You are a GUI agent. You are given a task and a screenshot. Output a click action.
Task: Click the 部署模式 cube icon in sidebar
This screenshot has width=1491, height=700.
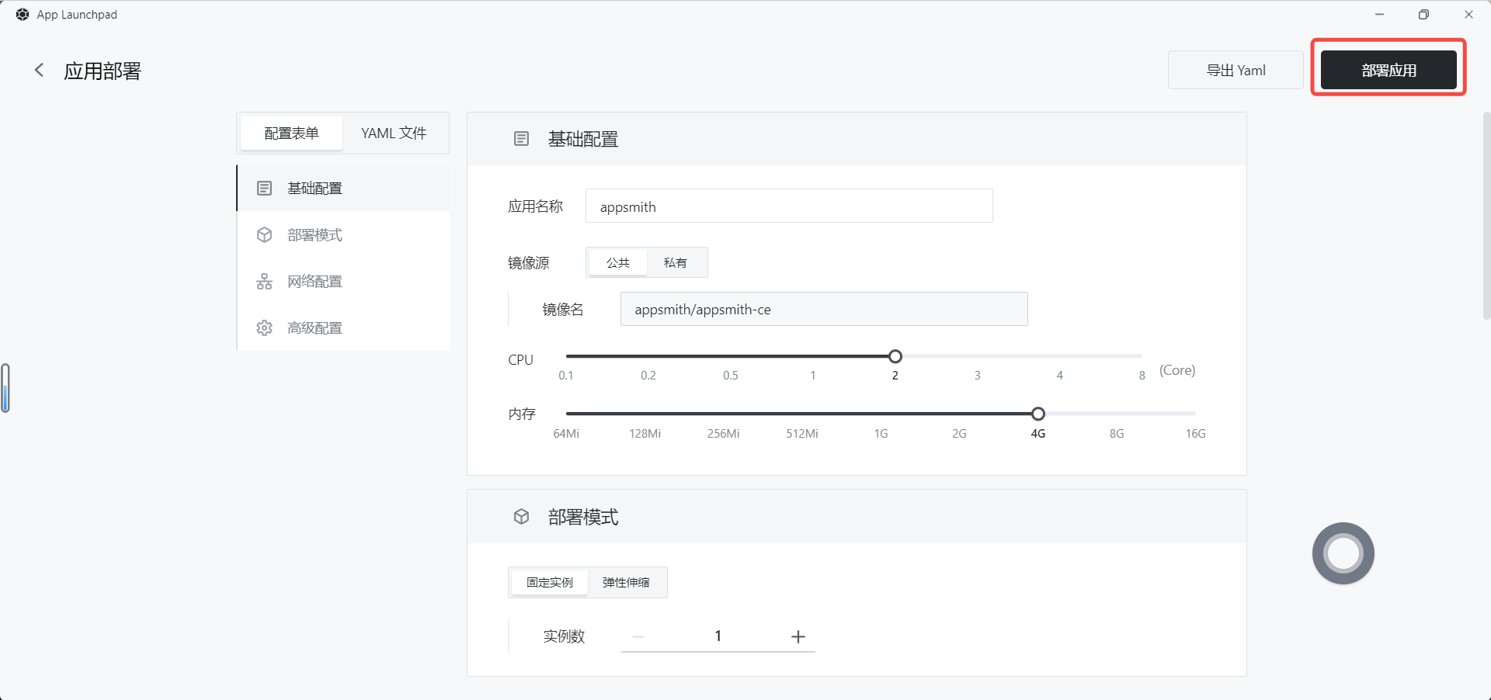[x=264, y=235]
